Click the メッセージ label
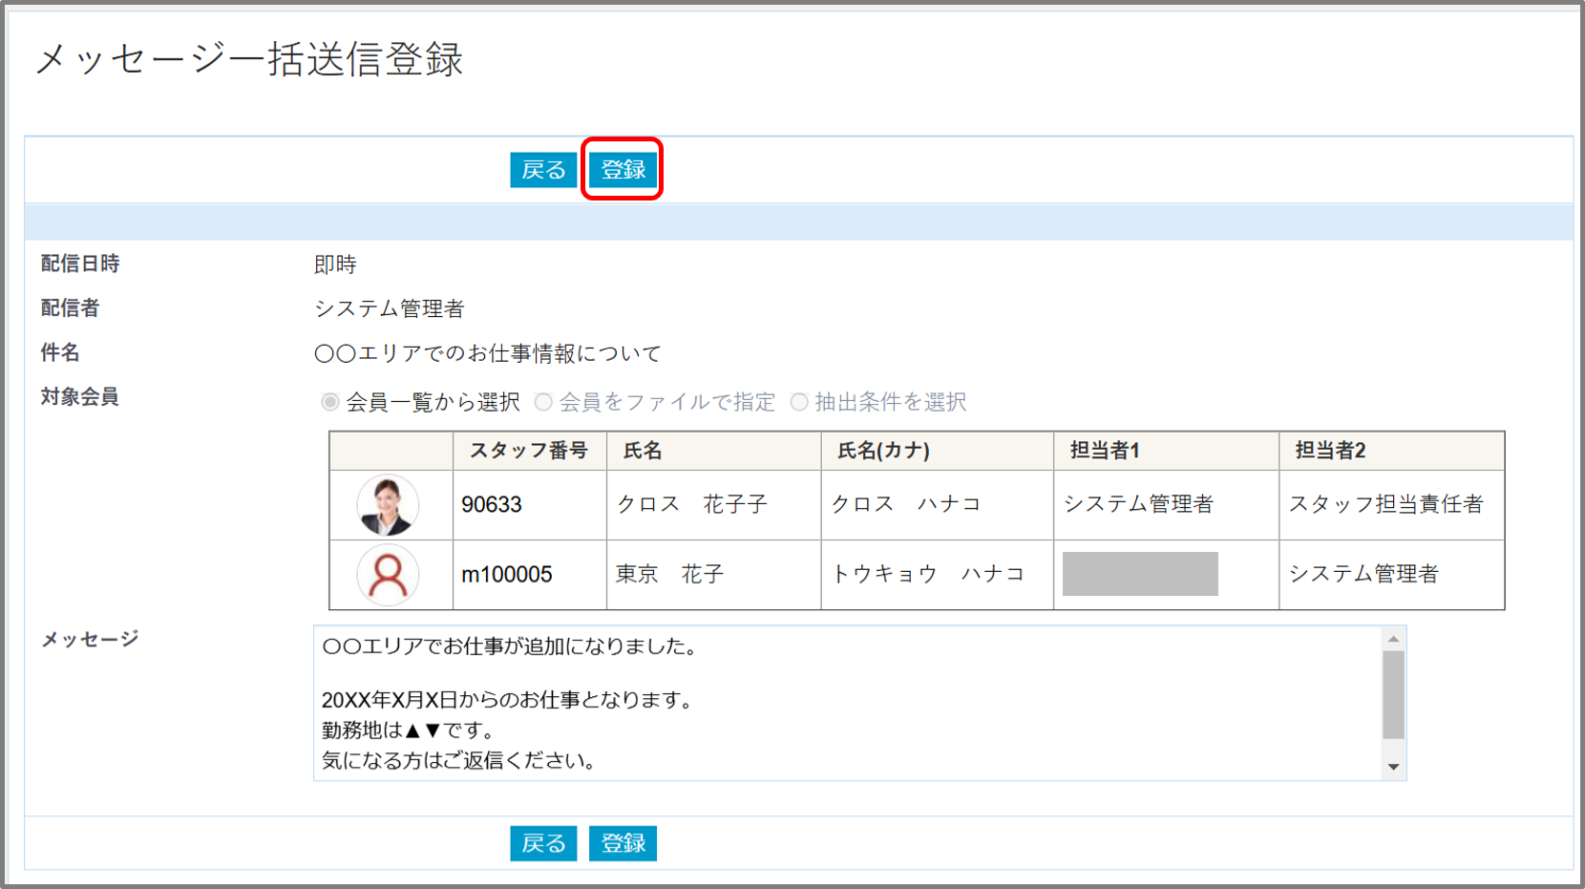 pos(90,639)
